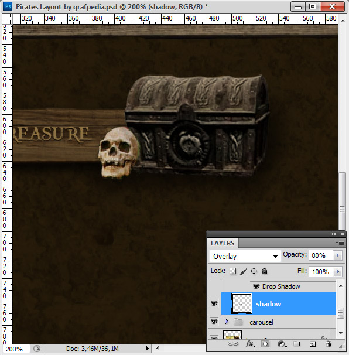Click the canvas vertical scroll-up arrow
This screenshot has height=355, width=349.
(343, 21)
